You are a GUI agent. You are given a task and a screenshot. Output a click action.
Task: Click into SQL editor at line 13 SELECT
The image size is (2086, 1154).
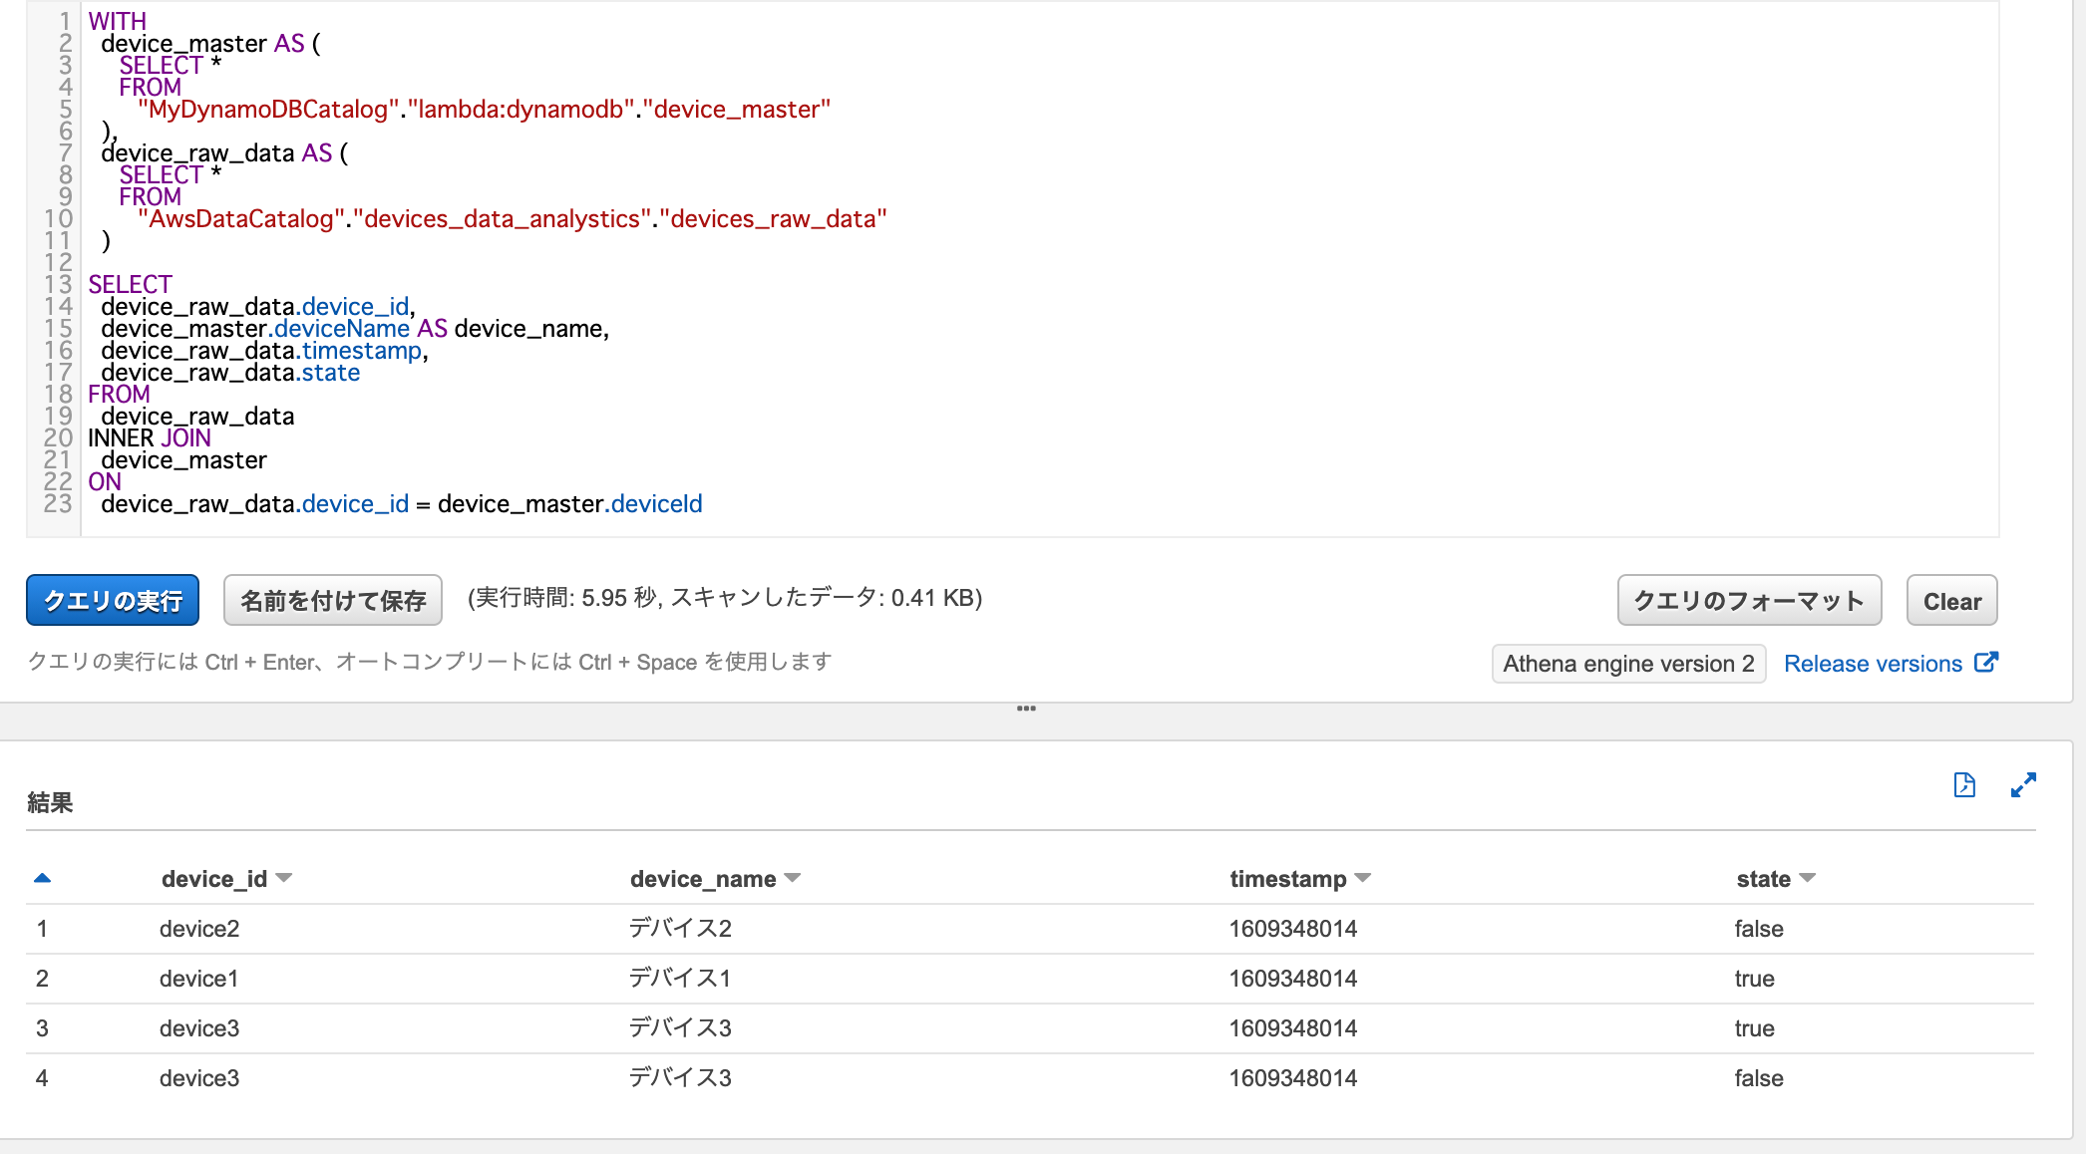click(x=131, y=285)
